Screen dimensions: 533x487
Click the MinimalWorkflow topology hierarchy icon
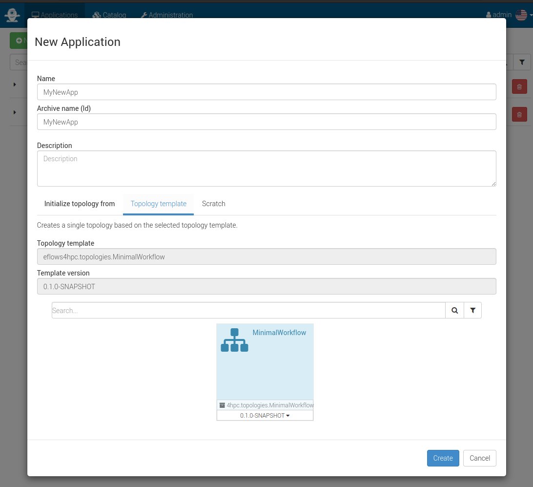[235, 340]
